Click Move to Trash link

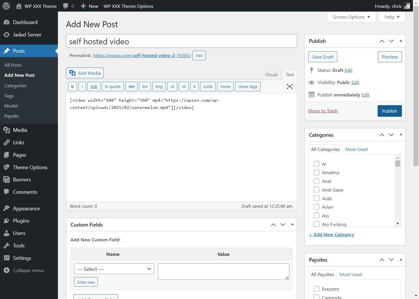[323, 111]
